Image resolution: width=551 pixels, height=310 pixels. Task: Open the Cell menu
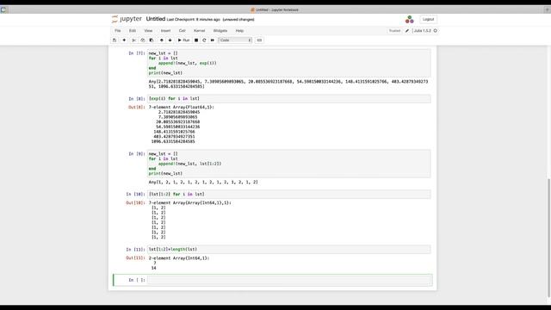tap(182, 31)
